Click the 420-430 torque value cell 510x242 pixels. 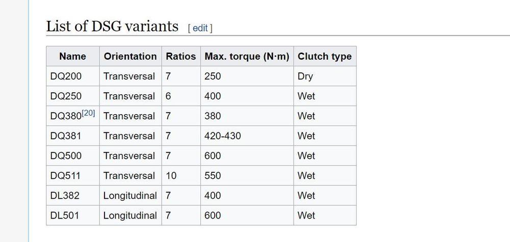coord(222,136)
